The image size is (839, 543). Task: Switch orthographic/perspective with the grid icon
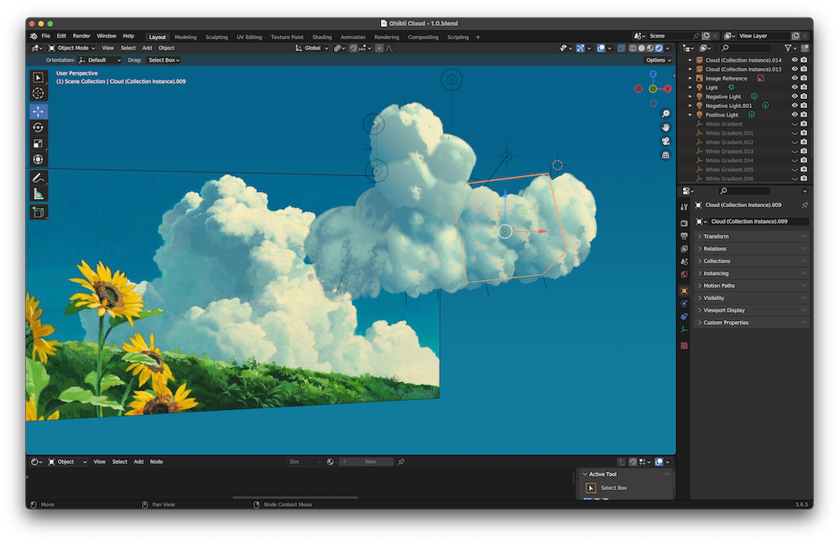tap(665, 155)
